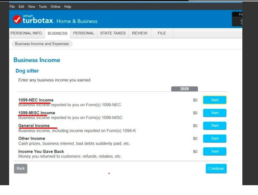The width and height of the screenshot is (258, 195).
Task: Click the Dog sitter business name
Action: [x=27, y=71]
